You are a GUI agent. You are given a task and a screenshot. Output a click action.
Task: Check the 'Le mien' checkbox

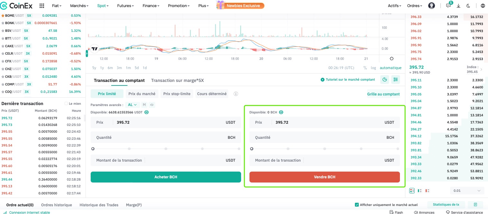(x=66, y=103)
